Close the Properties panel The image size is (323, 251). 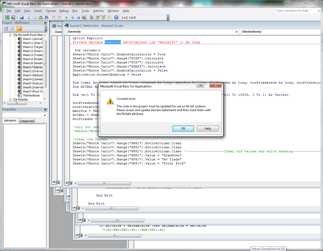pyautogui.click(x=45, y=109)
